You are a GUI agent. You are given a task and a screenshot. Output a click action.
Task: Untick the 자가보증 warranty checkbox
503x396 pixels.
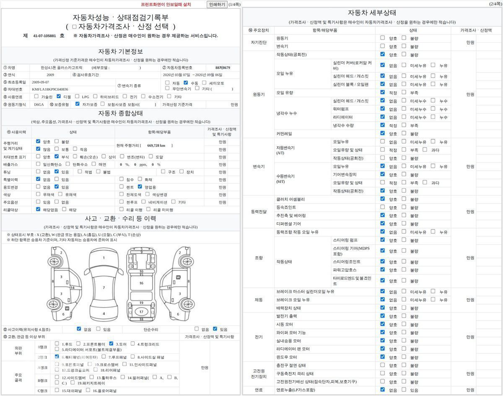click(x=78, y=104)
